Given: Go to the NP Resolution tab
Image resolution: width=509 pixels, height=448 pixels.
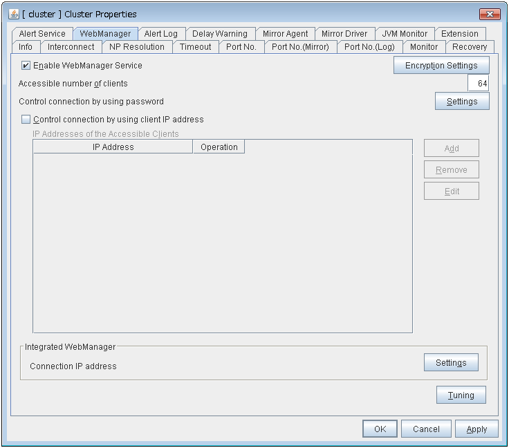Looking at the screenshot, I should [x=137, y=47].
